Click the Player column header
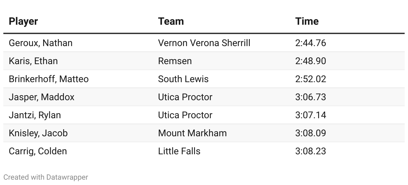This screenshot has height=185, width=408. (23, 21)
